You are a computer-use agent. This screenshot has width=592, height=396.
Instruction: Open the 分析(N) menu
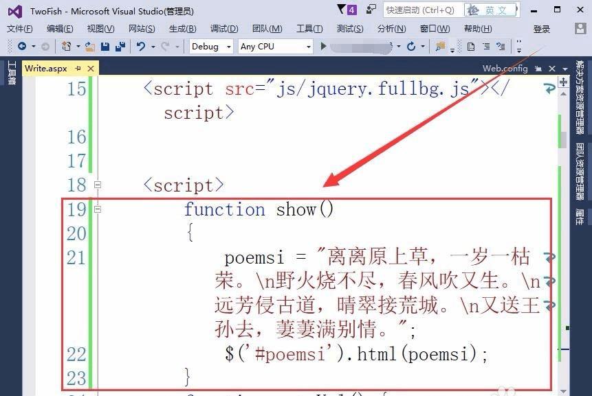[x=391, y=29]
